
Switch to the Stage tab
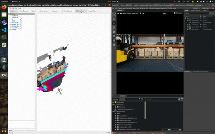[186, 10]
